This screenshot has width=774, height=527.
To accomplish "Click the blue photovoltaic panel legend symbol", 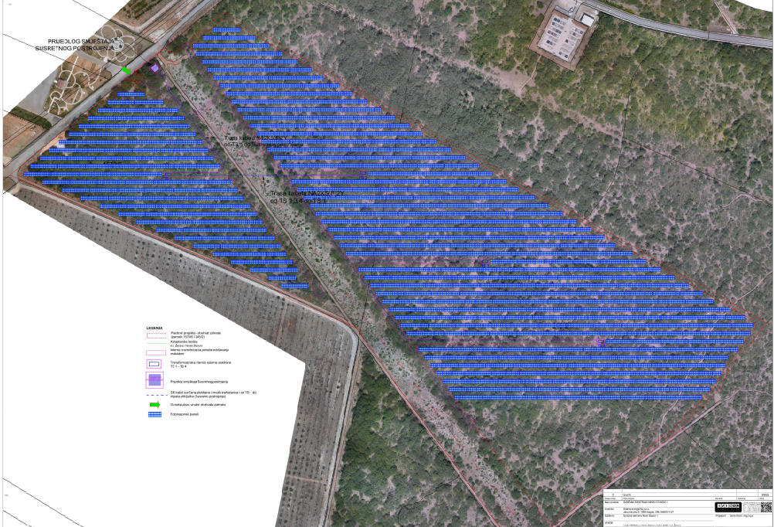I will (155, 415).
